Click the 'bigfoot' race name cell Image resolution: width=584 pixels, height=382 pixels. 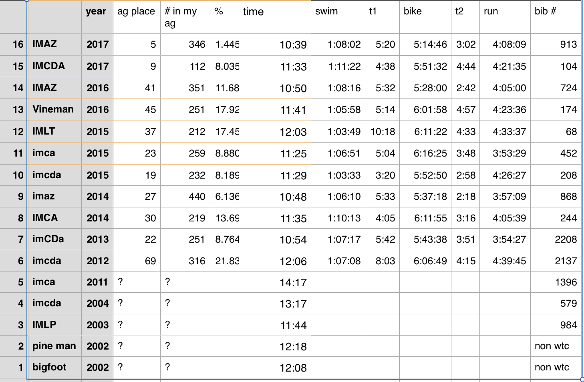coord(55,367)
